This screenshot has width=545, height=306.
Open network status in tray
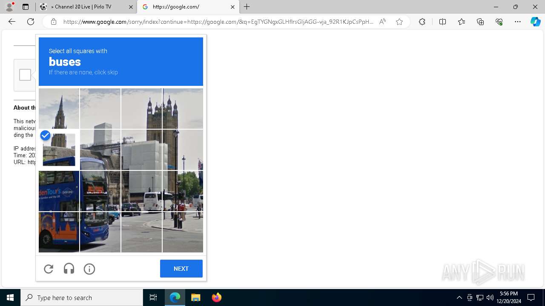(480, 297)
